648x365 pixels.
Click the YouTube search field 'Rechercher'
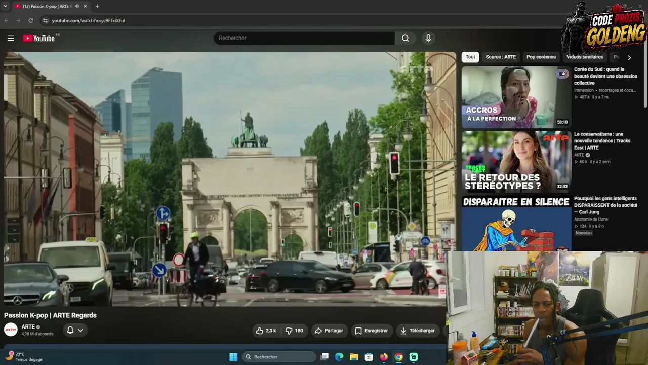[x=304, y=38]
